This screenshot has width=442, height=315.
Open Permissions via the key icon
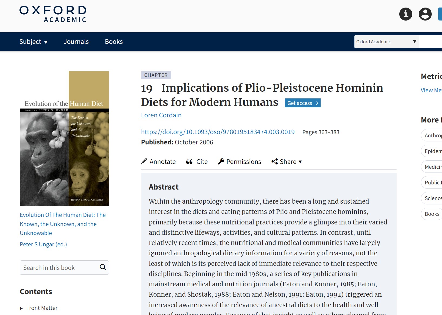tap(221, 161)
